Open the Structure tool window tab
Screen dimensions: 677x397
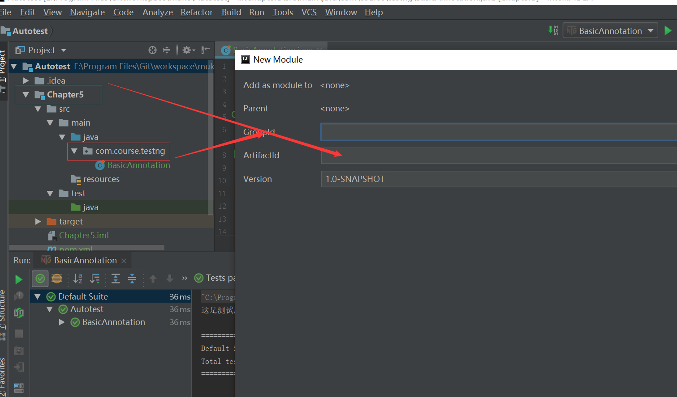(x=3, y=314)
